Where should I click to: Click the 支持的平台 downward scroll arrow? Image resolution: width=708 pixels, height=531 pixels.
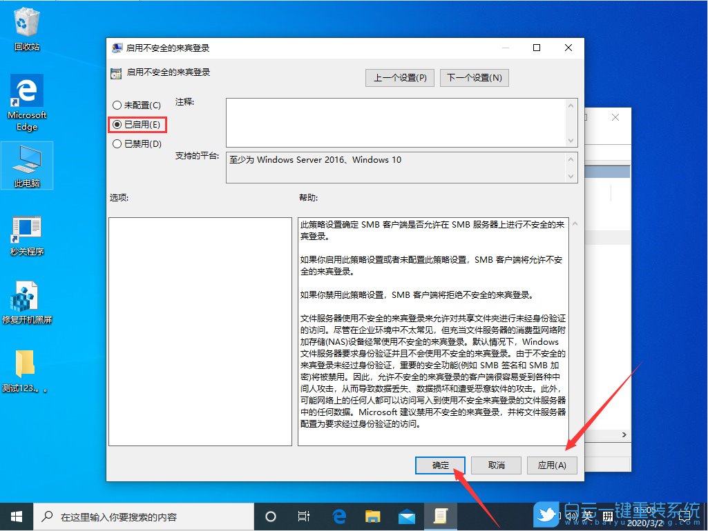[571, 177]
